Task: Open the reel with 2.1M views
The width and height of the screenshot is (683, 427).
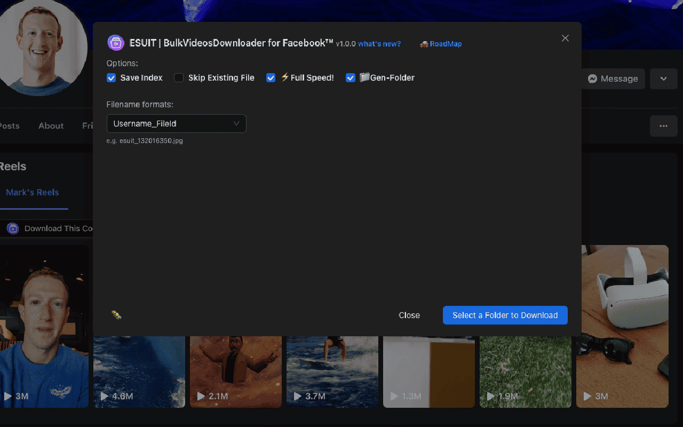Action: tap(236, 372)
